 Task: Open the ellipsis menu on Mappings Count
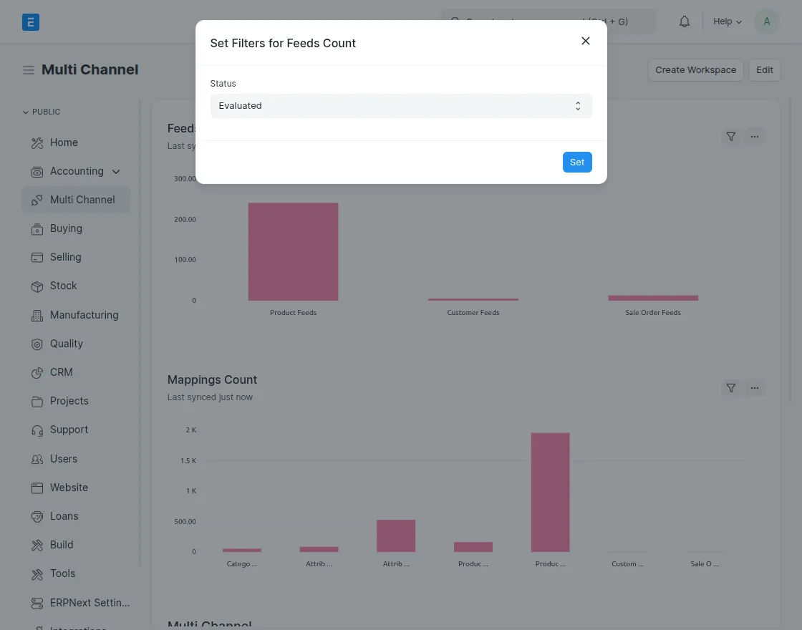pyautogui.click(x=755, y=387)
